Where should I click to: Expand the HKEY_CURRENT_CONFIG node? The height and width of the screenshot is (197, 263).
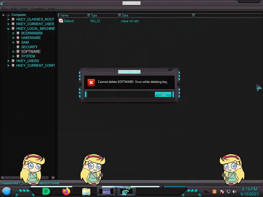pyautogui.click(x=8, y=65)
